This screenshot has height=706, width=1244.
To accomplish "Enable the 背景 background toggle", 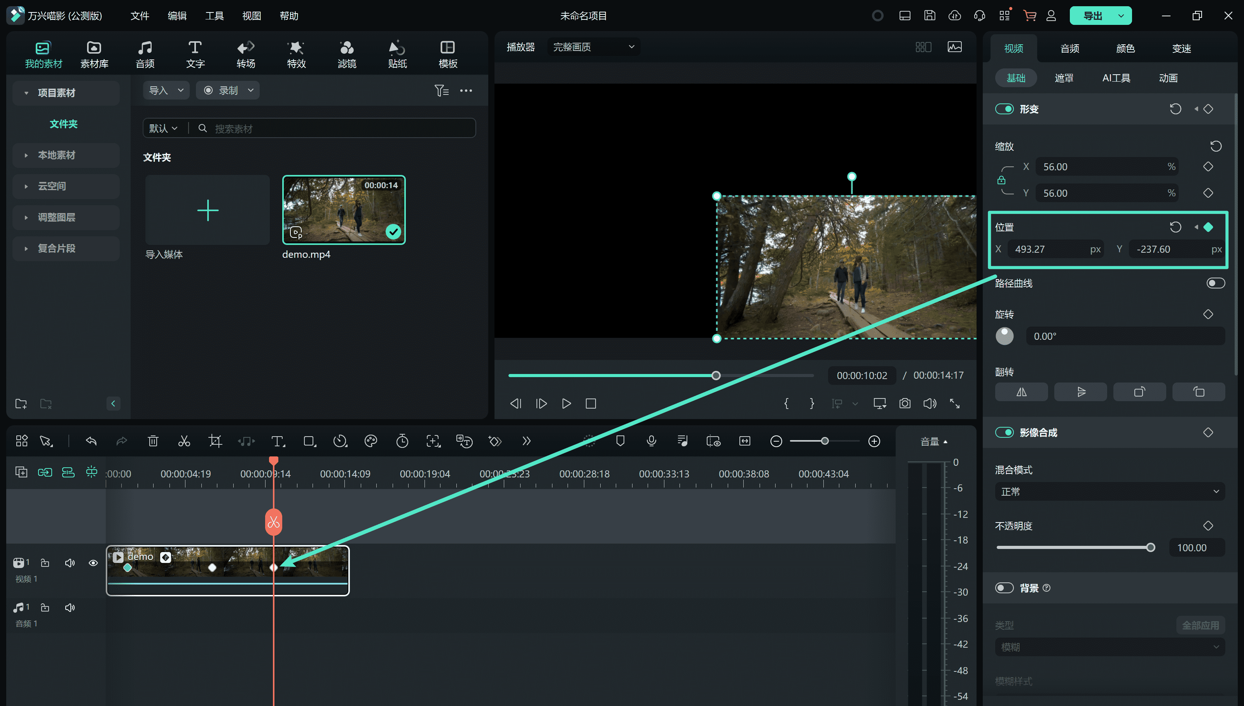I will 1004,588.
